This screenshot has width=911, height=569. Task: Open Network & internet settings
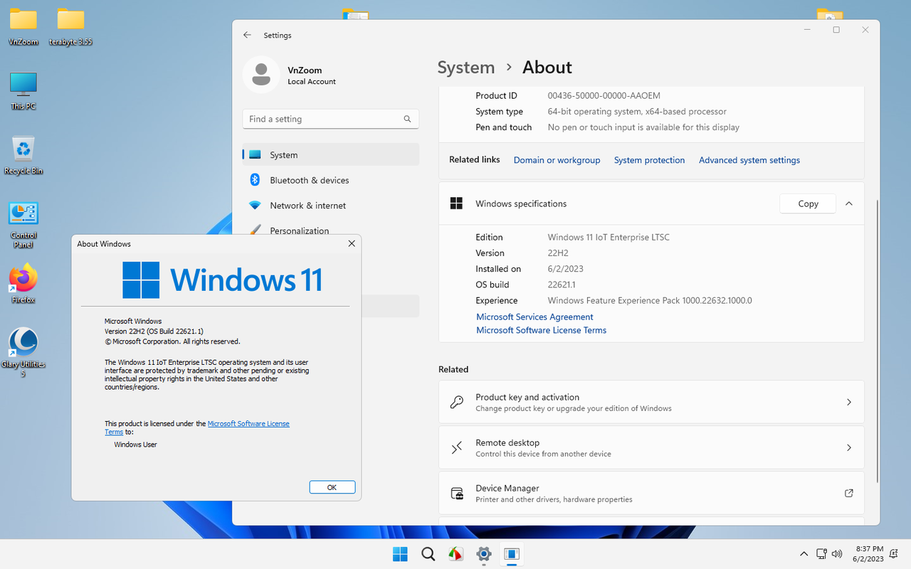pos(331,205)
